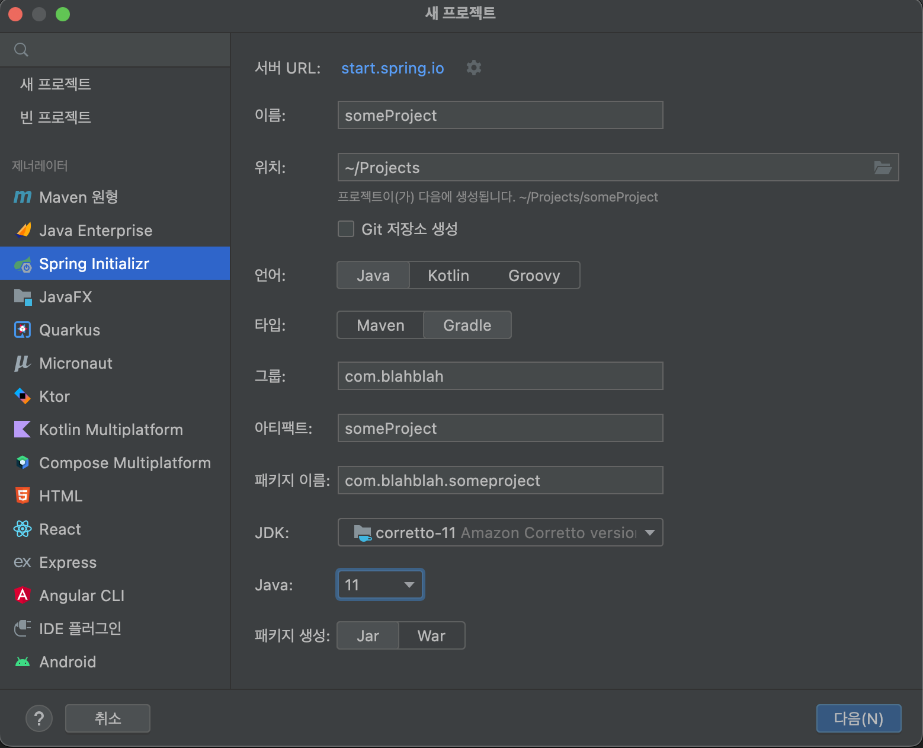
Task: Click the React atom icon
Action: coord(23,529)
